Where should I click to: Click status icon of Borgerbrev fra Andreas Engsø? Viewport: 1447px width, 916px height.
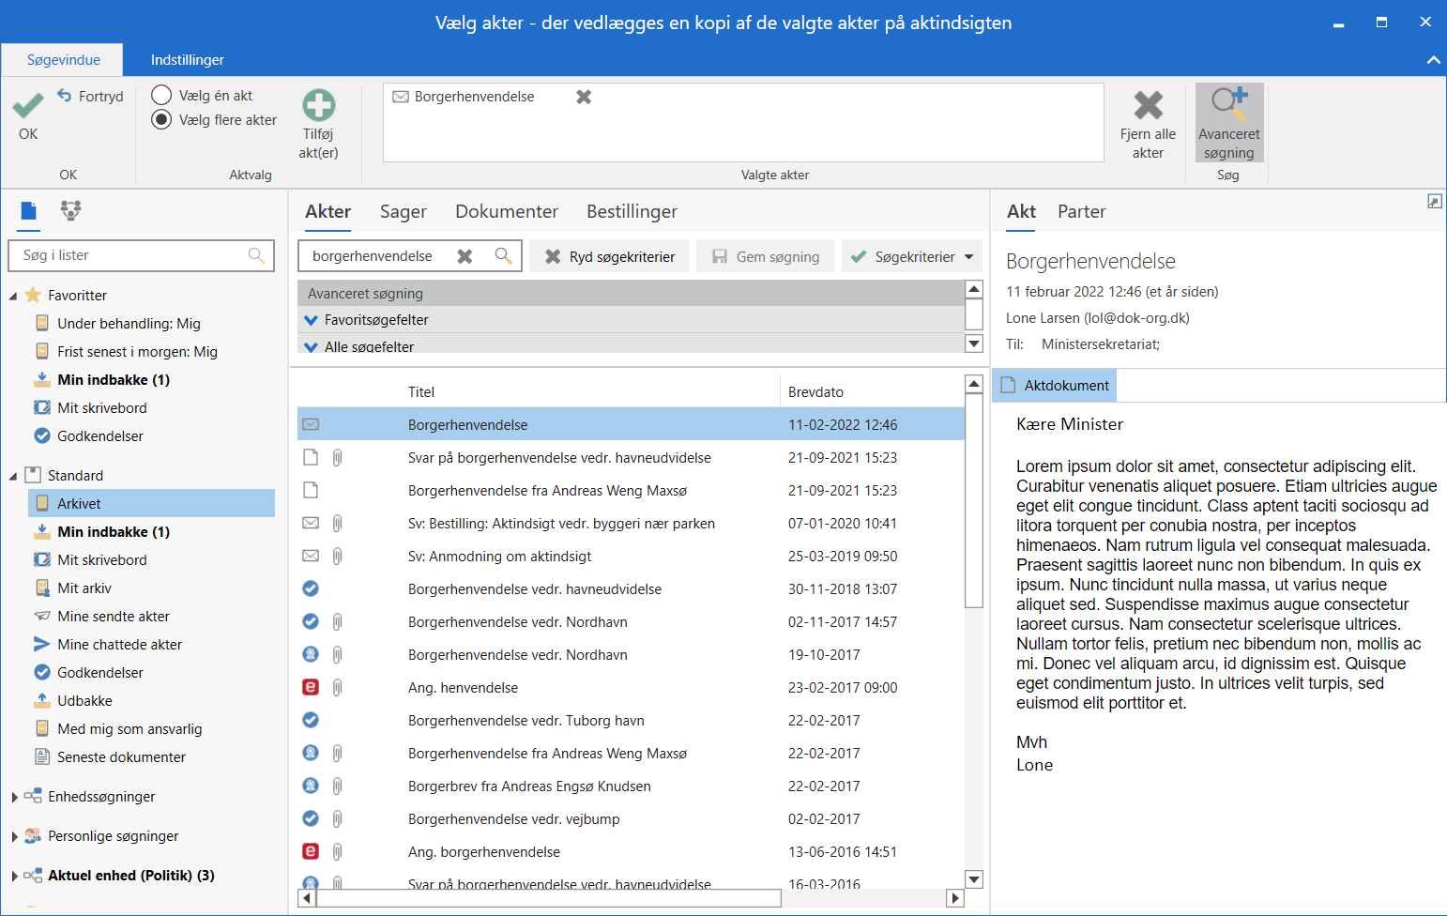[311, 786]
